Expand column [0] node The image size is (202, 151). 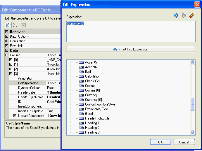tap(11, 60)
